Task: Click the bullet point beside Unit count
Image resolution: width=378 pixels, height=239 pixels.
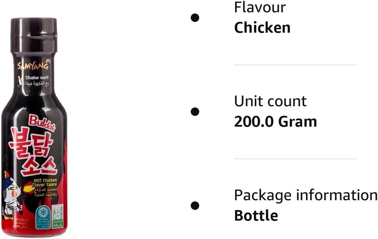Action: (x=195, y=111)
